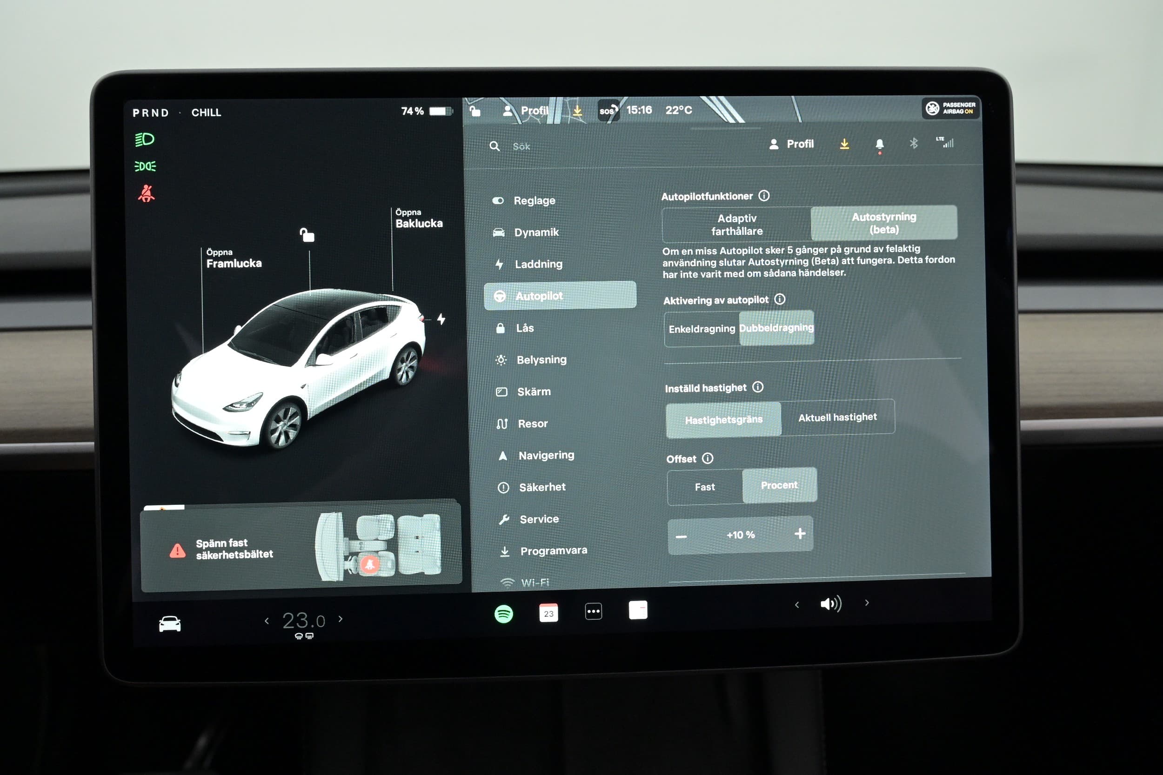The width and height of the screenshot is (1163, 775).
Task: Decrease cabin temperature left chevron
Action: [x=267, y=621]
